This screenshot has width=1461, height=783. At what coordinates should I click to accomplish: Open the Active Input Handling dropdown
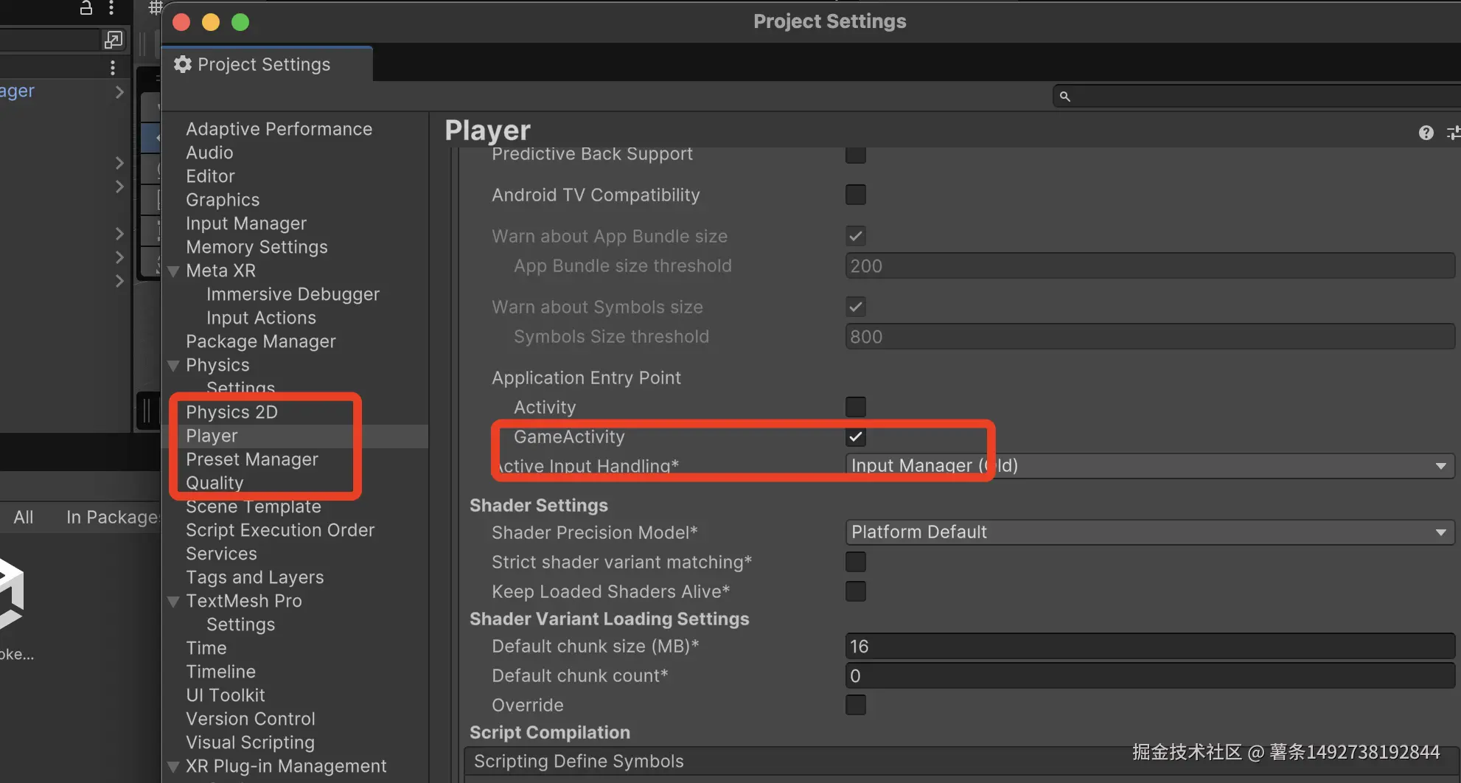(1150, 466)
